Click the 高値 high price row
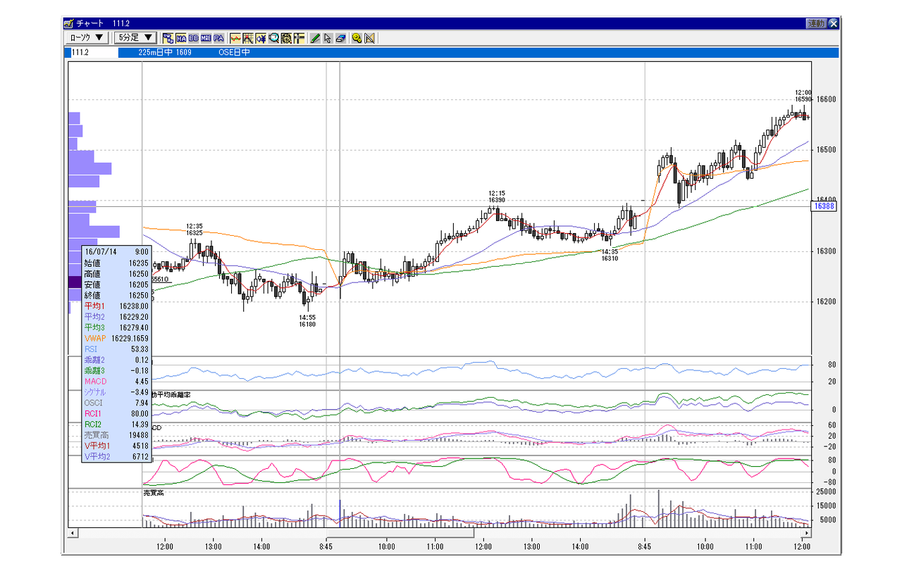Viewport: 902px width, 571px height. pos(116,273)
